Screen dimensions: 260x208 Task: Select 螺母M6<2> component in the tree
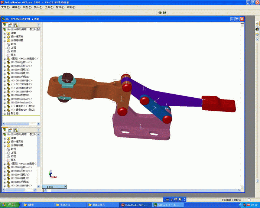point(23,110)
